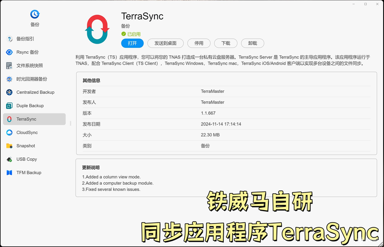Click the 发送到桌面 button
The width and height of the screenshot is (384, 247).
coord(165,43)
